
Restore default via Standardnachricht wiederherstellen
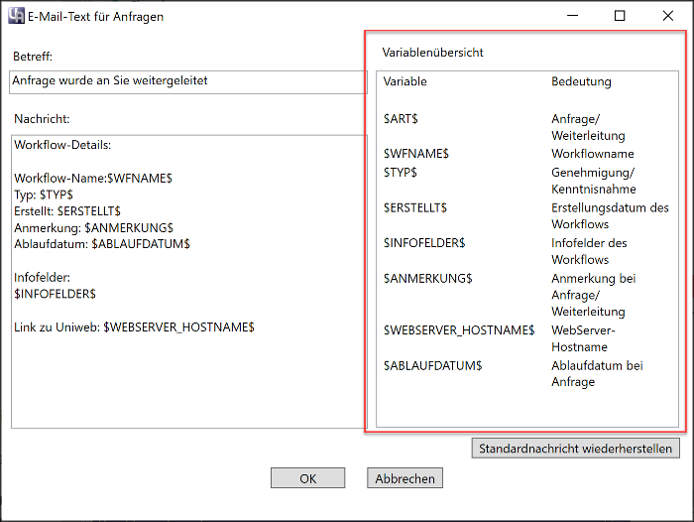(x=575, y=448)
